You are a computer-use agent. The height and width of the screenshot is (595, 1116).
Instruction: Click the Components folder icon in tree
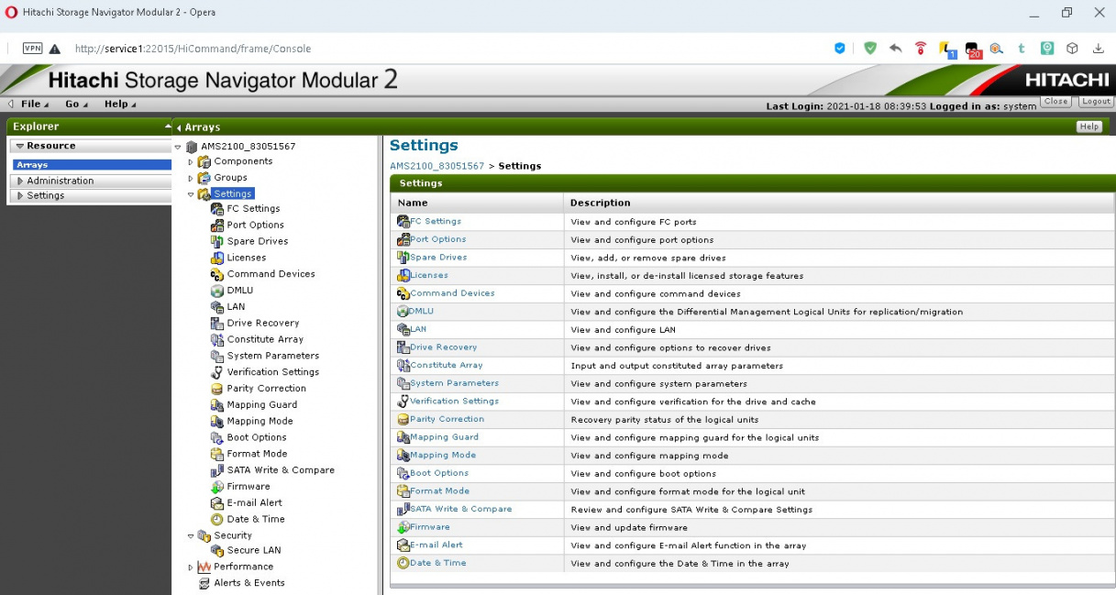[204, 162]
